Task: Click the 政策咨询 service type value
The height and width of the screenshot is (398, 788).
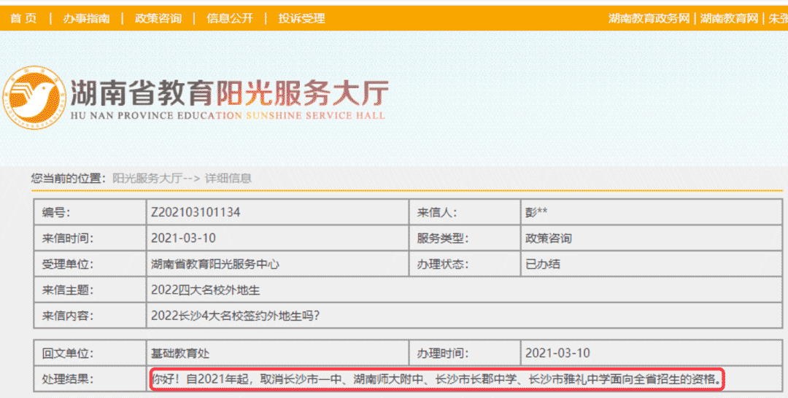Action: 548,238
